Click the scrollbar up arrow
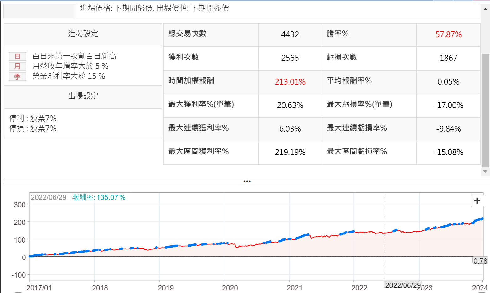The width and height of the screenshot is (490, 293). [x=485, y=9]
